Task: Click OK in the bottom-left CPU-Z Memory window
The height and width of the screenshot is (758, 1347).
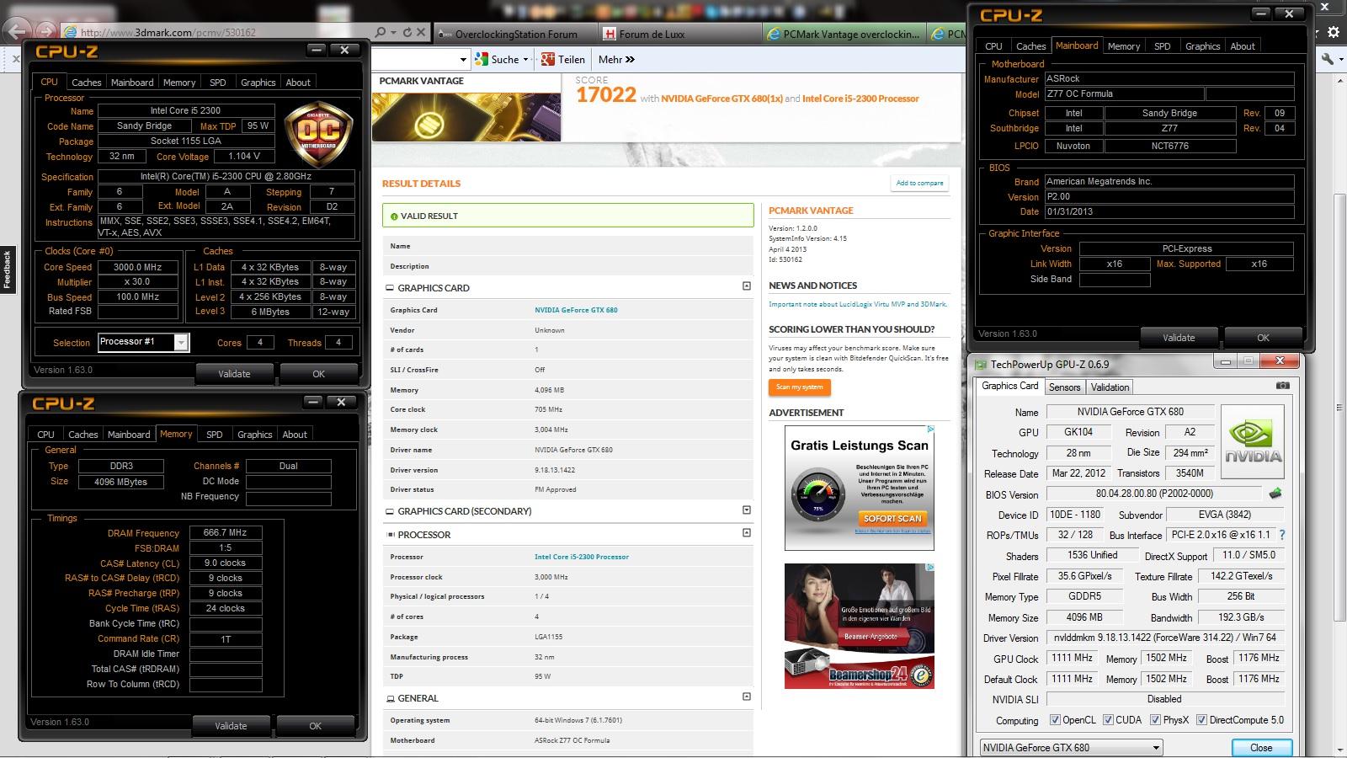Action: [x=315, y=726]
